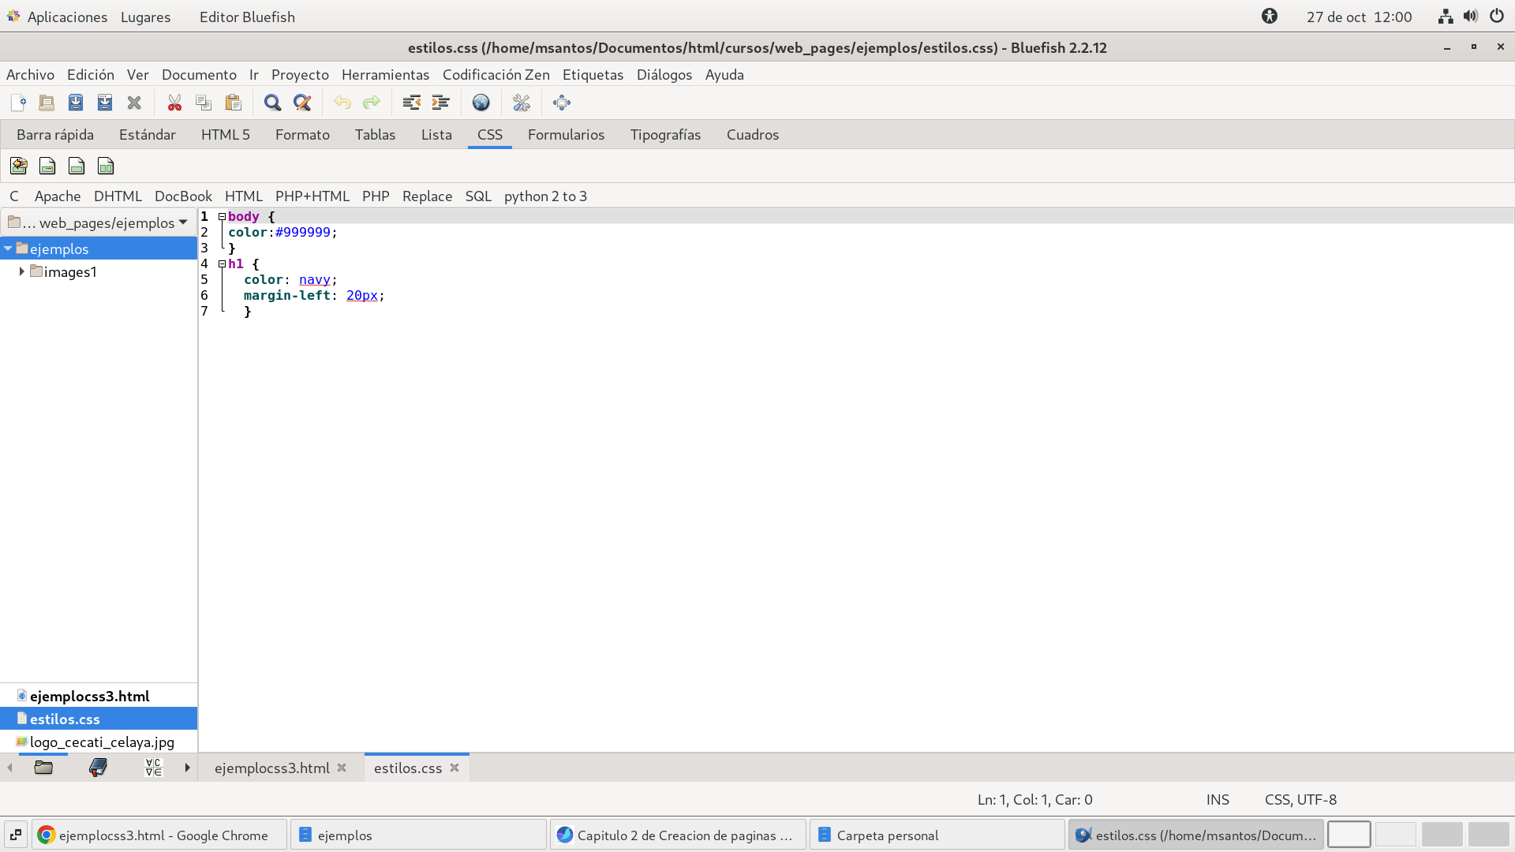
Task: Toggle fullscreen mode icon
Action: 562,103
